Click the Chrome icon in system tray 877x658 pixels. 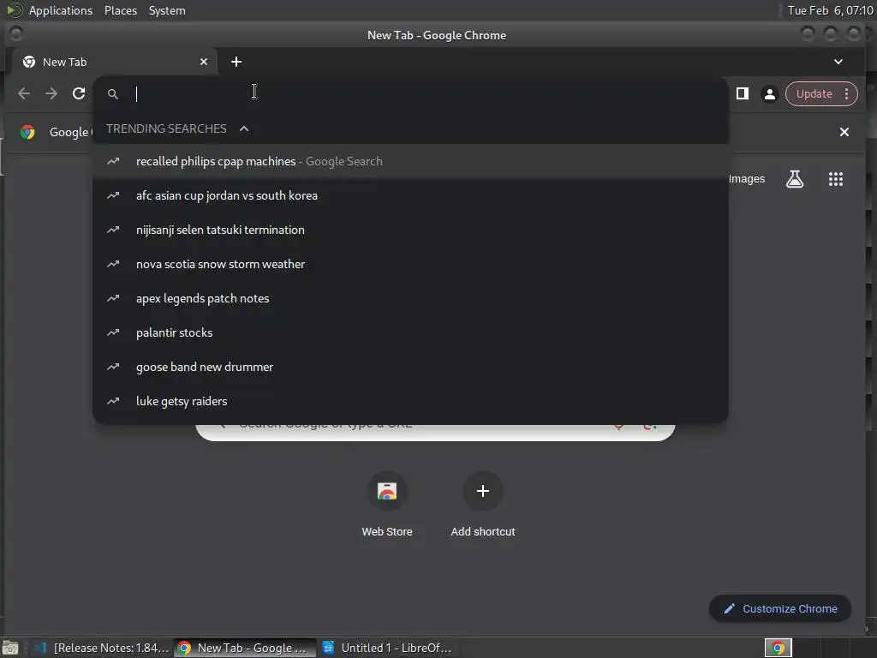click(778, 648)
